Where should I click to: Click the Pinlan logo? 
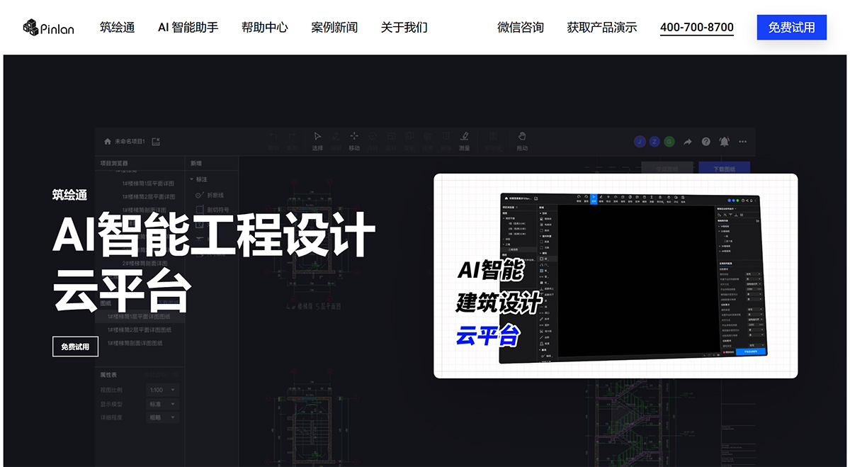click(x=47, y=26)
